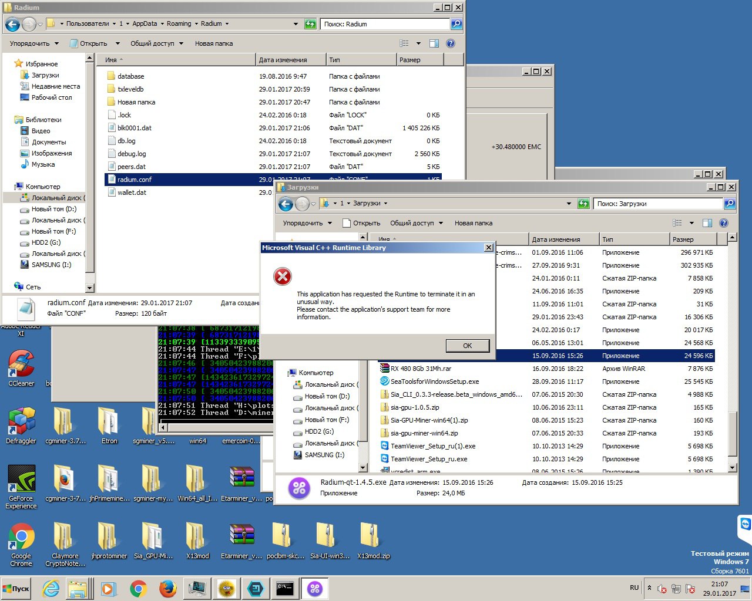Open Упорядочить menu in the Radium window
The width and height of the screenshot is (752, 601).
pos(34,43)
